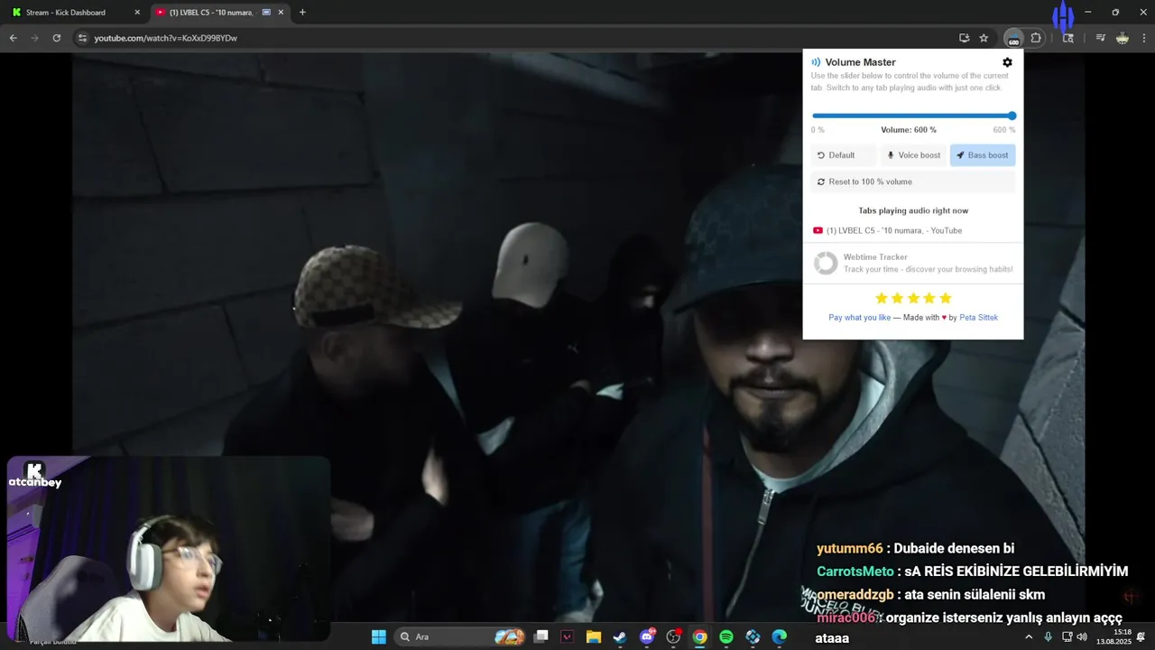Screen dimensions: 1155x650
Task: Toggle Bass boost mode
Action: point(983,155)
